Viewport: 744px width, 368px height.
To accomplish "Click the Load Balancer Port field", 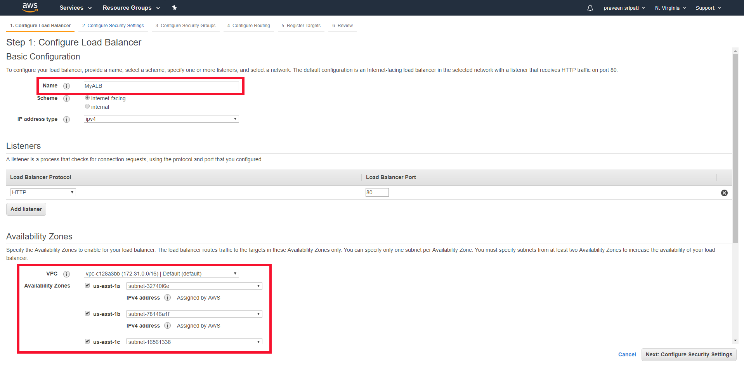I will pos(377,192).
